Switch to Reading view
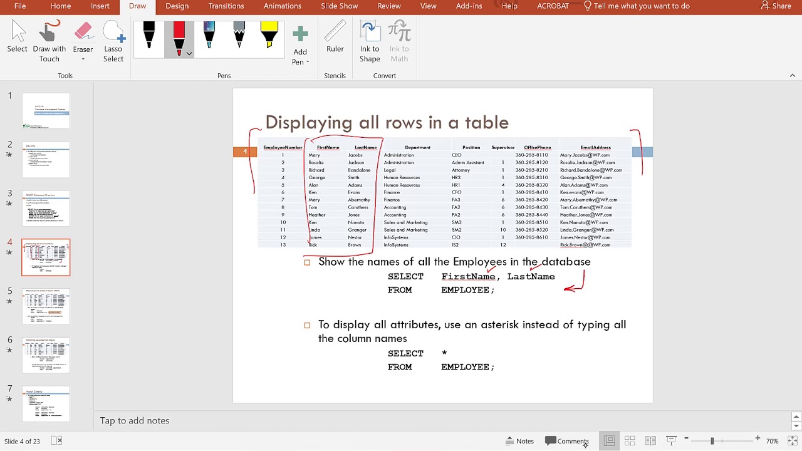802x451 pixels. pyautogui.click(x=650, y=441)
